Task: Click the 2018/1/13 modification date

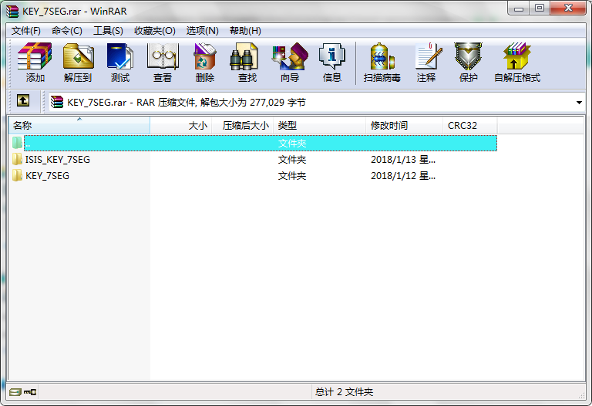Action: [403, 160]
